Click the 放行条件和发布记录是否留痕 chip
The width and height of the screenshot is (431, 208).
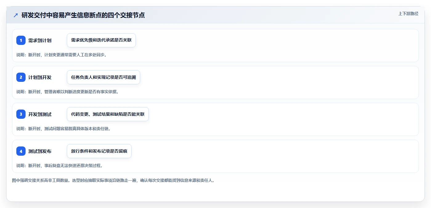click(99, 151)
